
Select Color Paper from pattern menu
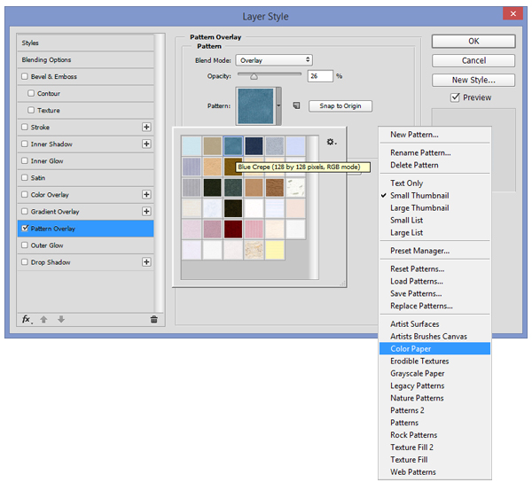[x=411, y=349]
